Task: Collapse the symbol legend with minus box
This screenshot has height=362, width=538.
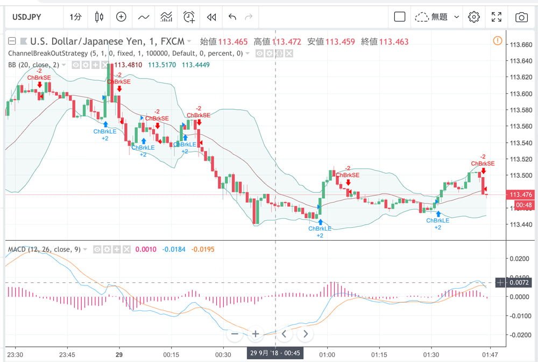Action: tap(11, 41)
